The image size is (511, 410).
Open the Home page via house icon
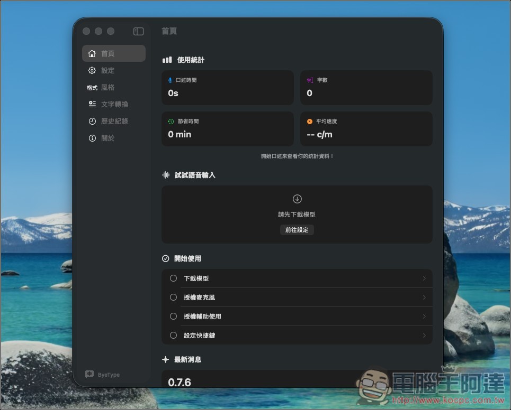(x=92, y=53)
